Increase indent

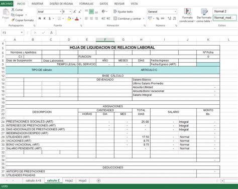[108, 19]
